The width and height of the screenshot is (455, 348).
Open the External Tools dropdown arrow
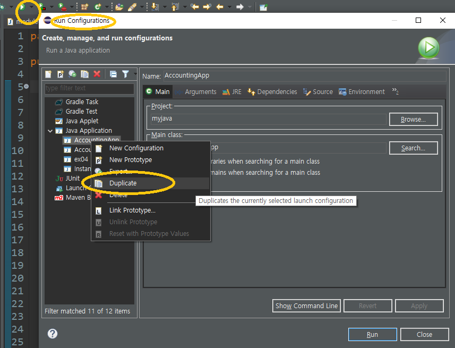[72, 7]
